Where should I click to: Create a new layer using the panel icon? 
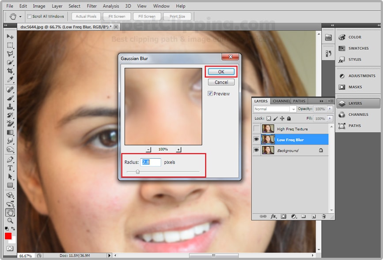click(x=313, y=215)
